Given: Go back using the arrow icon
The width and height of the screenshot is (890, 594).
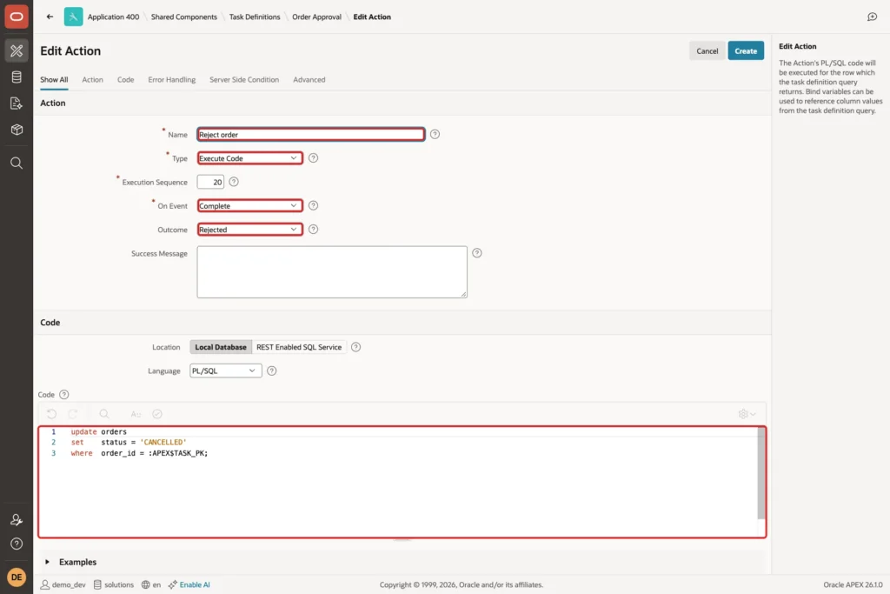Looking at the screenshot, I should (x=50, y=17).
